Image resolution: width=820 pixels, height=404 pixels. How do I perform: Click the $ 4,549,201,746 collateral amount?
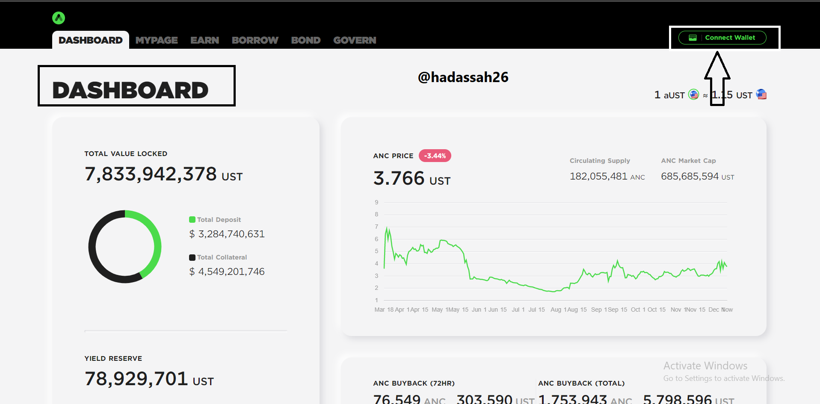coord(227,271)
